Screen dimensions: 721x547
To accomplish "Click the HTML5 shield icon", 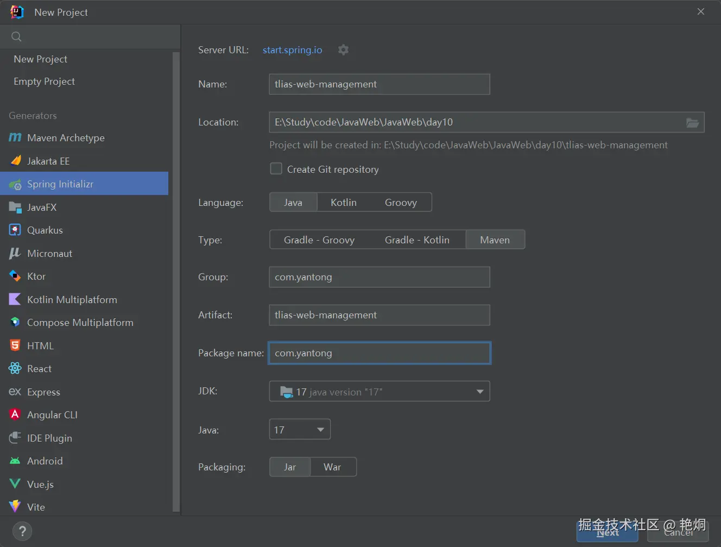I will tap(15, 345).
